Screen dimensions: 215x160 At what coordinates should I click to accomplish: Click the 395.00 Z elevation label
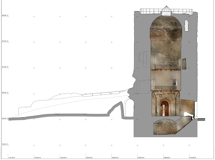5,144
